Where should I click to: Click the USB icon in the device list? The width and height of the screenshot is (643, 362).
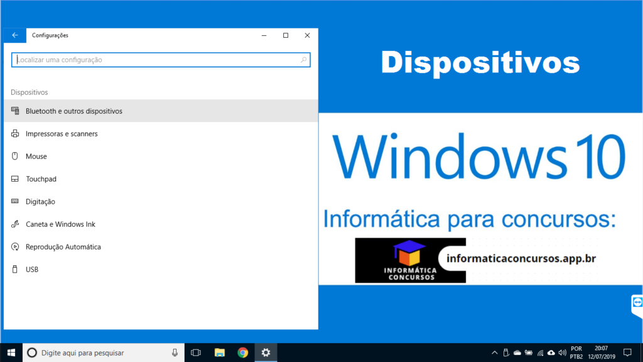click(x=15, y=270)
